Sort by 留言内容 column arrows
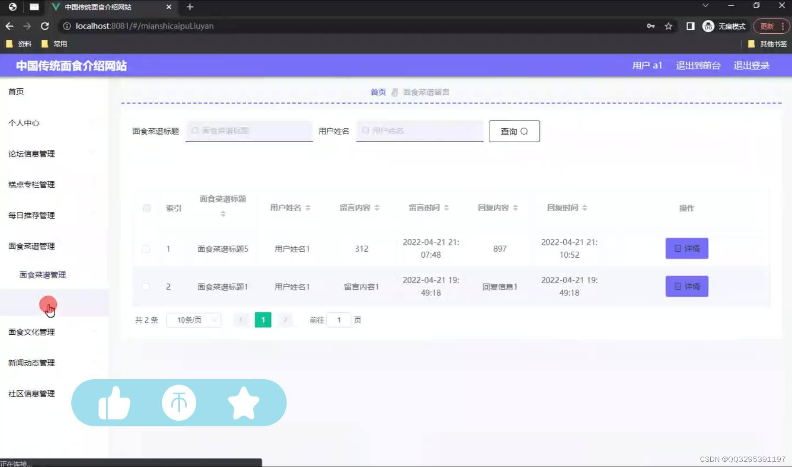 click(x=377, y=208)
